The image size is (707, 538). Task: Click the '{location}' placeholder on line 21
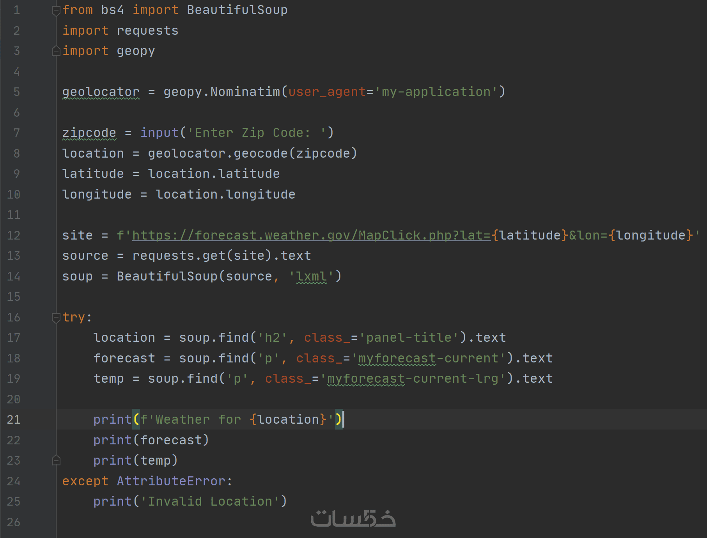[x=288, y=419]
